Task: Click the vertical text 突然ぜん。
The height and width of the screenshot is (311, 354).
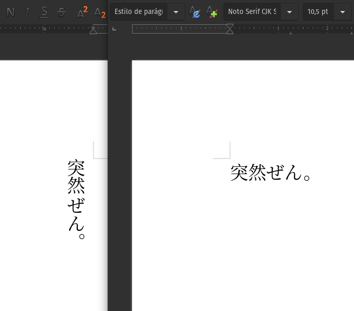Action: click(x=76, y=199)
